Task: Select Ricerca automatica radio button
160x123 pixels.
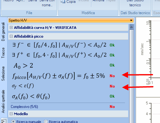Action: tap(46, 121)
